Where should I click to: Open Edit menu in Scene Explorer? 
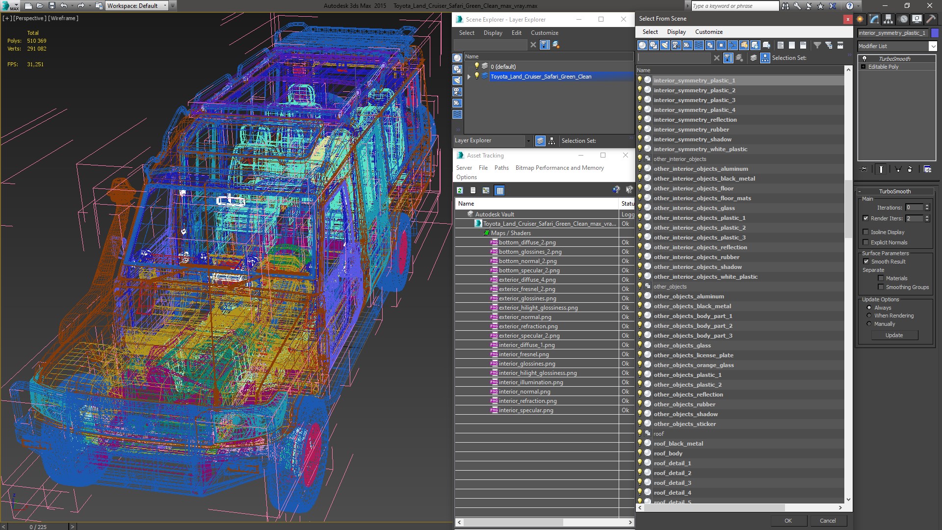516,33
